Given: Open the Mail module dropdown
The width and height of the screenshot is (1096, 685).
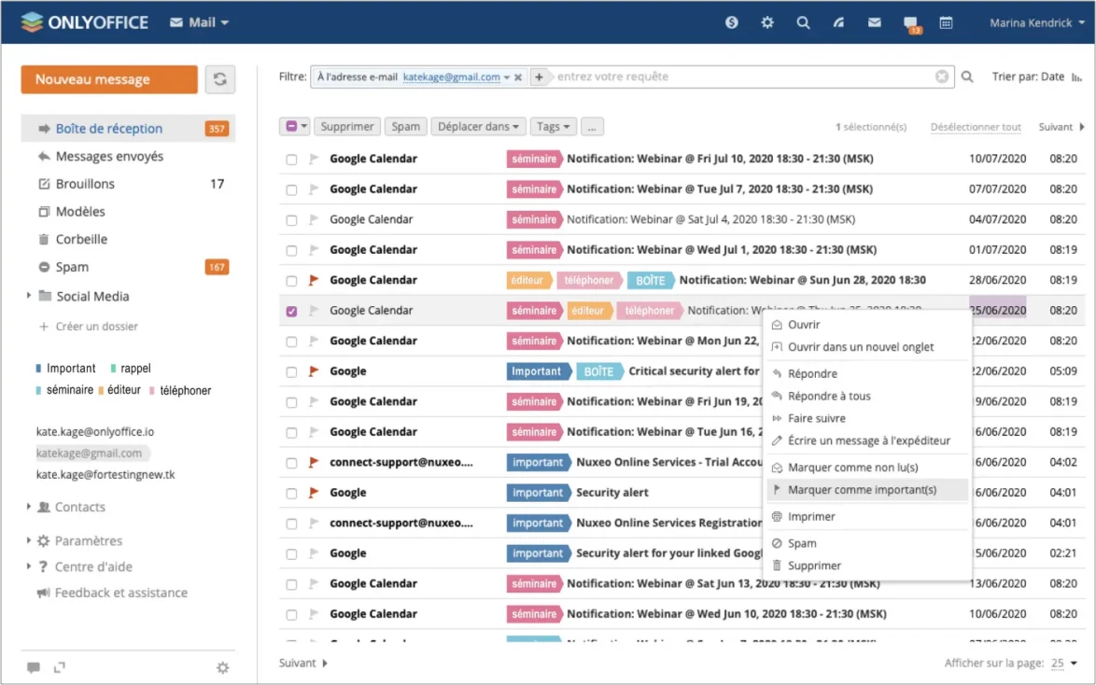Looking at the screenshot, I should pyautogui.click(x=199, y=22).
